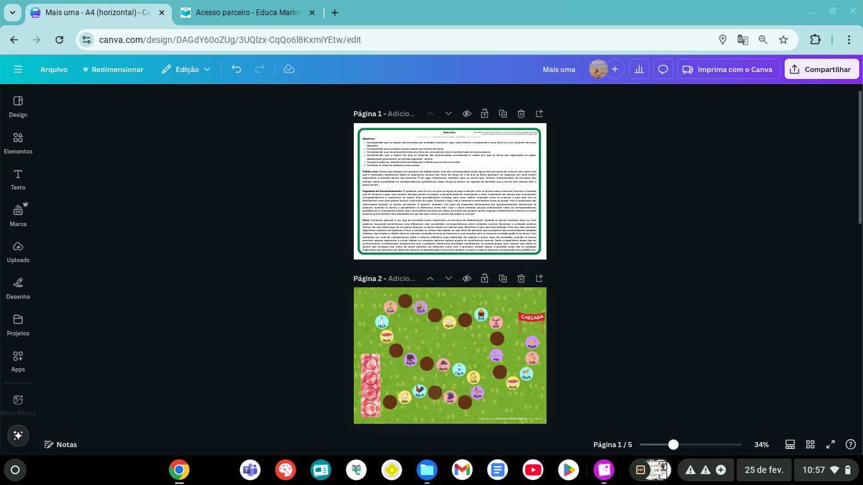Toggle the lock on Página 2
This screenshot has width=863, height=485.
[485, 278]
